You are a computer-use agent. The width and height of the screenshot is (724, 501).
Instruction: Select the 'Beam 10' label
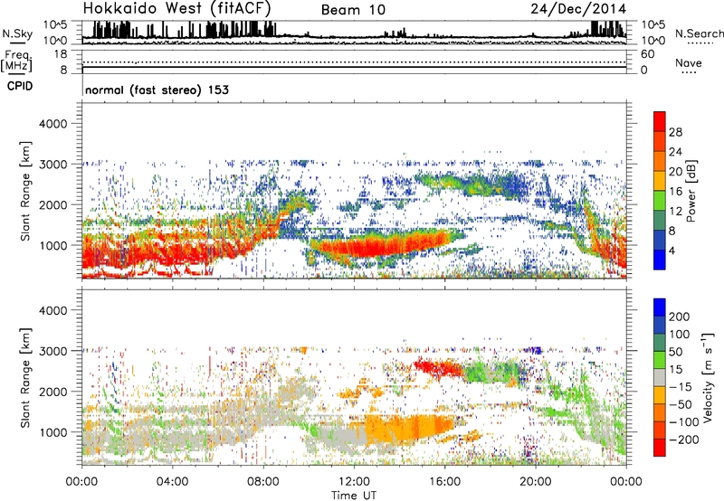[353, 10]
